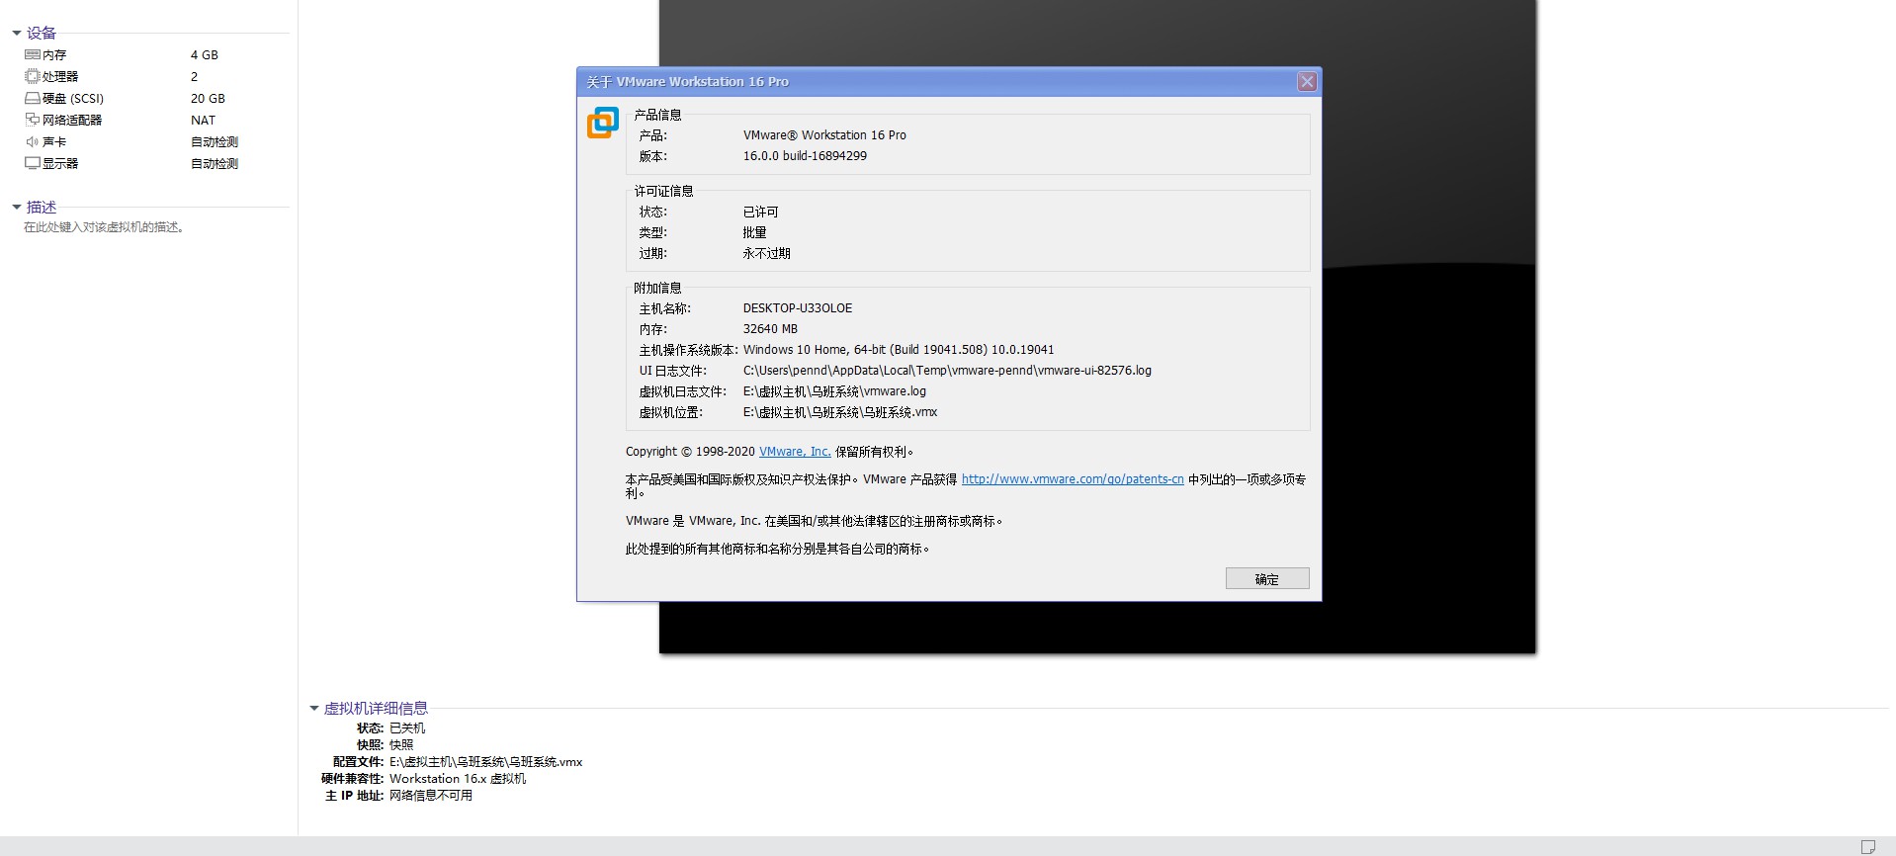Image resolution: width=1896 pixels, height=856 pixels.
Task: Click the license type 批量
Action: tap(755, 233)
